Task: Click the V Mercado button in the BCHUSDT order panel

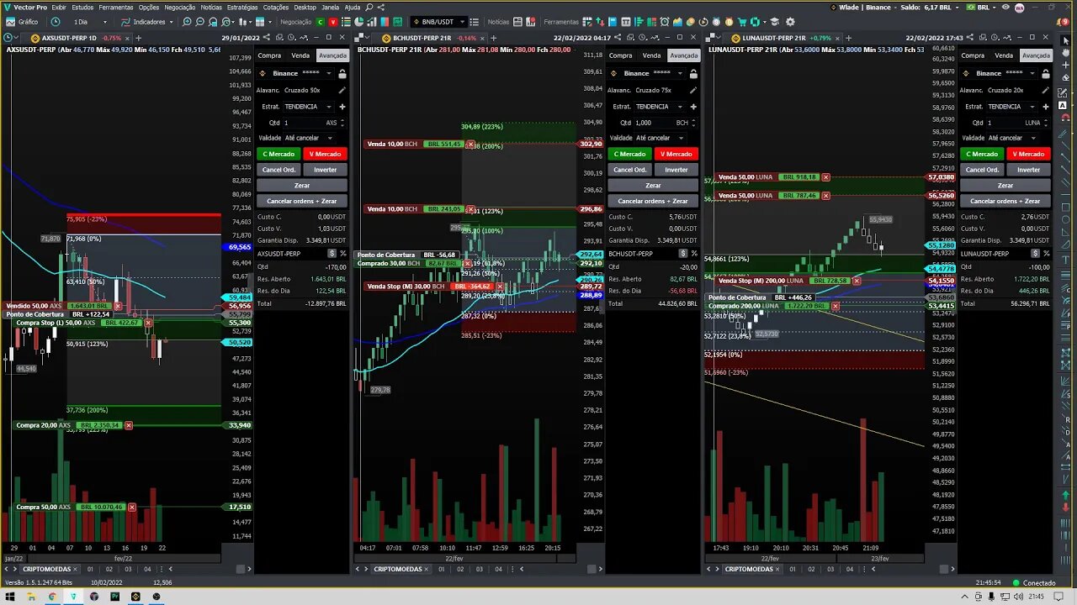Action: [x=676, y=154]
